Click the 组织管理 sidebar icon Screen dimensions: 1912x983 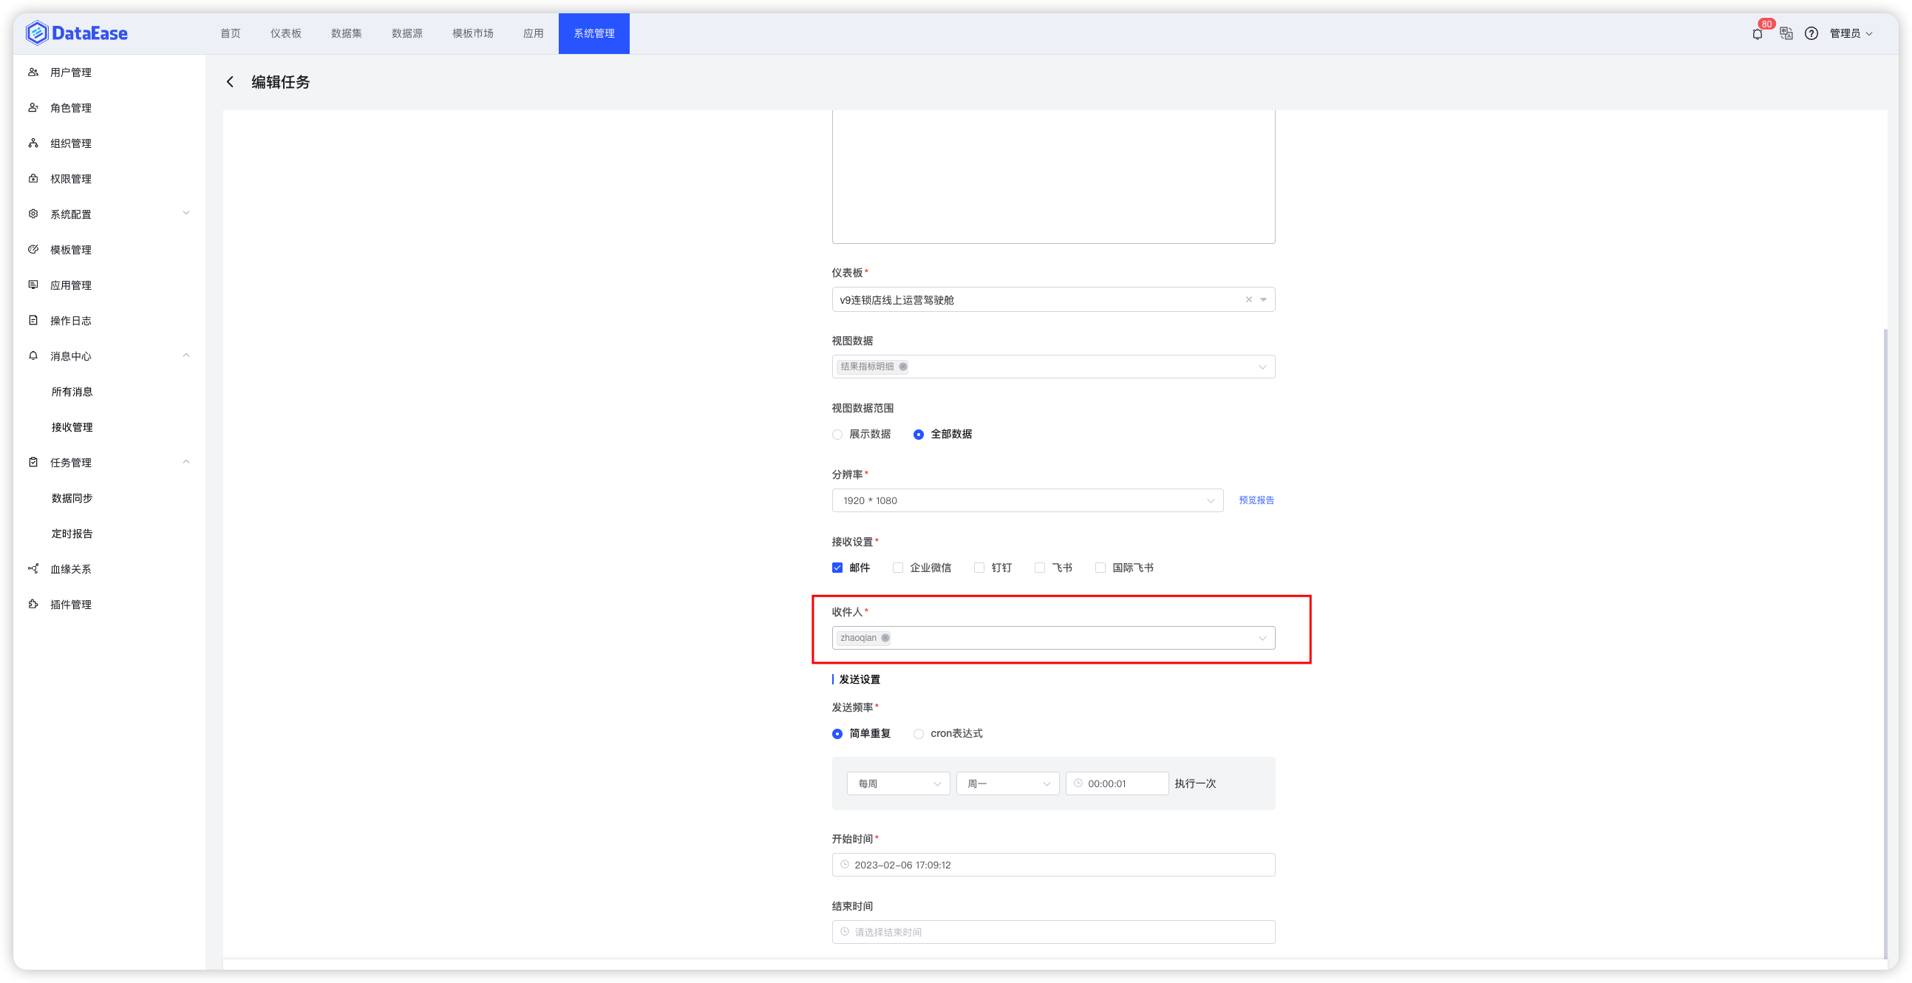pos(33,143)
